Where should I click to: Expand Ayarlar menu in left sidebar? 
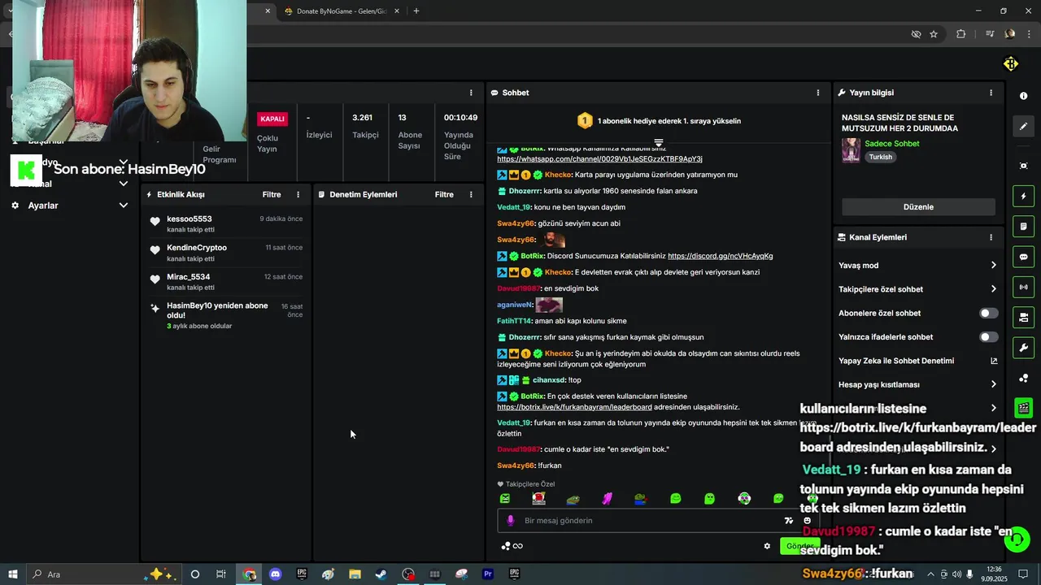point(124,206)
